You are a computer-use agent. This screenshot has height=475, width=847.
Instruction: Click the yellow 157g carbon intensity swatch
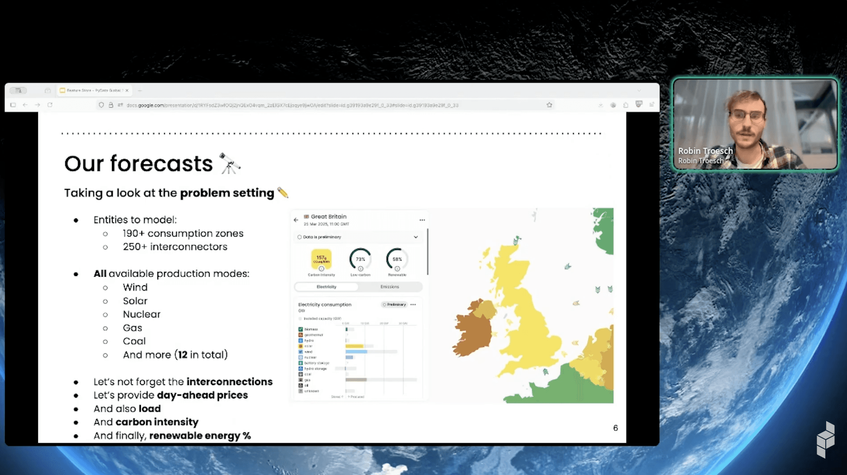[321, 258]
